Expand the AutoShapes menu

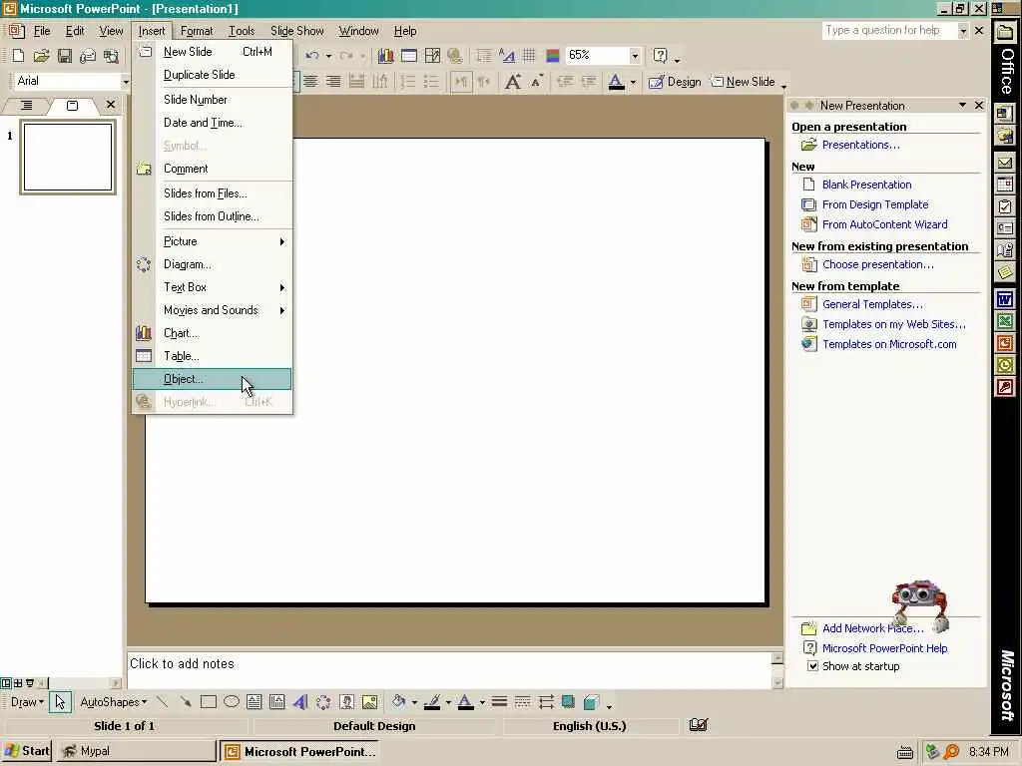[x=114, y=702]
